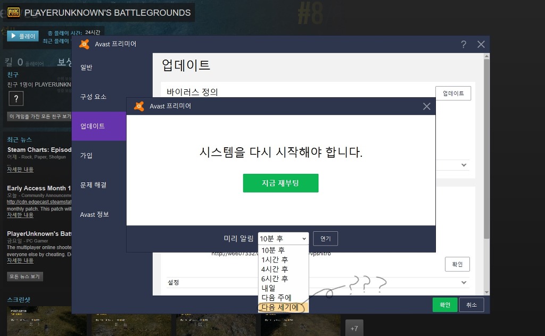Click the 업데이트 button for virus definitions

[x=453, y=94]
